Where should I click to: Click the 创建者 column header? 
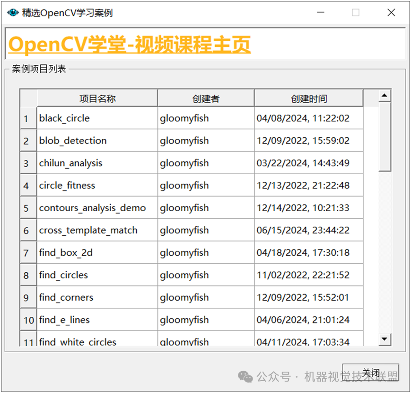click(206, 98)
